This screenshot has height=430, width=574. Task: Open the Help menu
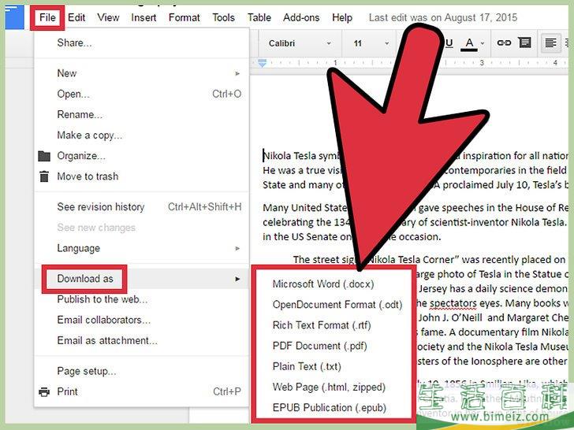click(342, 17)
